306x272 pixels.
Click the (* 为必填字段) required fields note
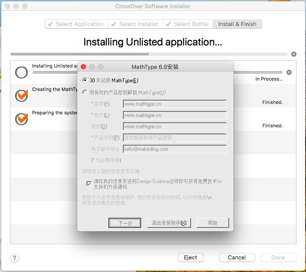[x=106, y=160]
